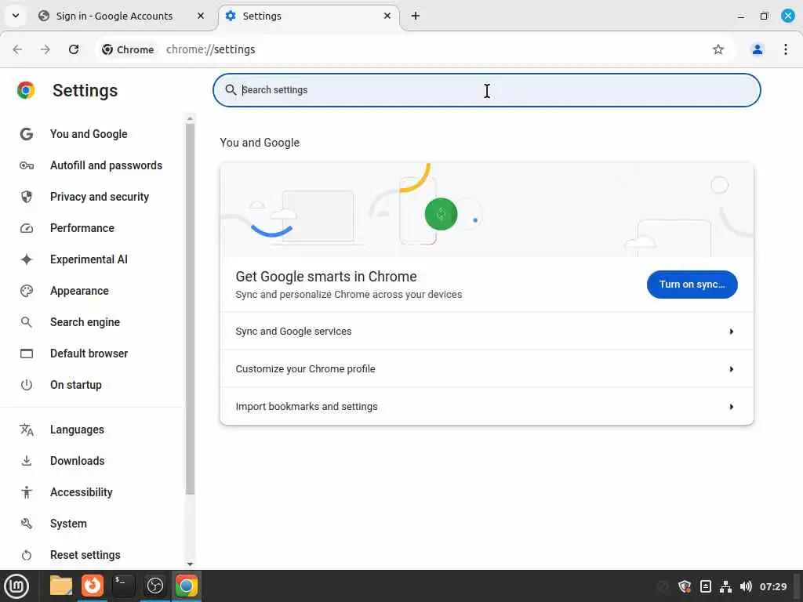
Task: Expand Customize your Chrome profile row
Action: coord(486,368)
